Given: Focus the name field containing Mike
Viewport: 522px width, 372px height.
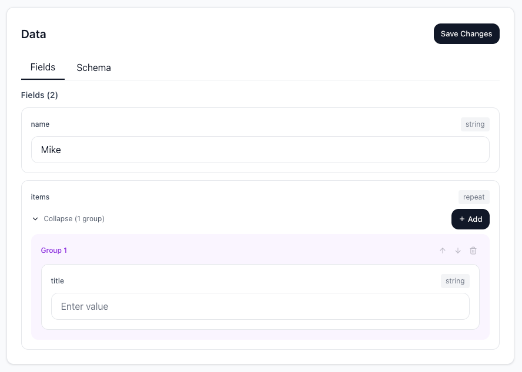Looking at the screenshot, I should 260,150.
